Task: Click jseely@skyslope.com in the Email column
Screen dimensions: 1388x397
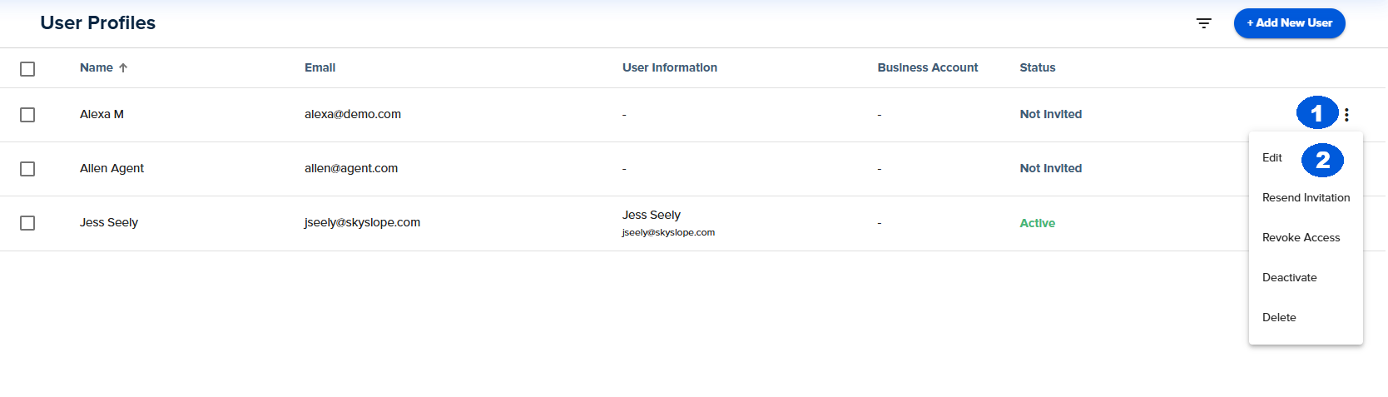Action: point(362,223)
